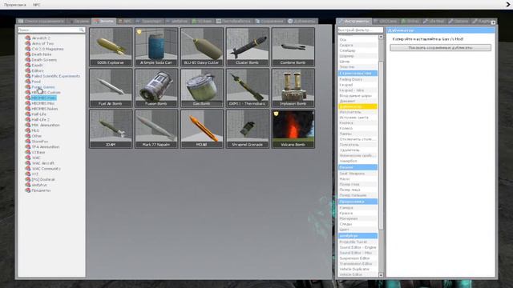Spawn the JDAM bomb

pos(111,129)
